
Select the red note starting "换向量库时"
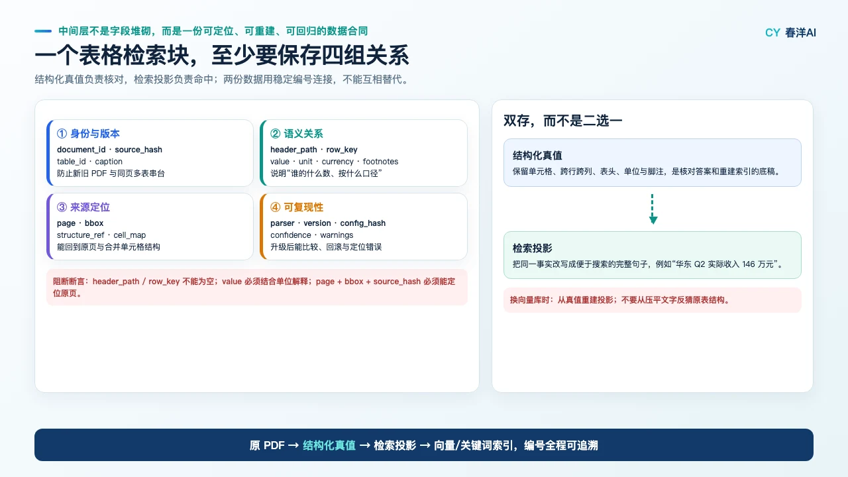point(653,300)
